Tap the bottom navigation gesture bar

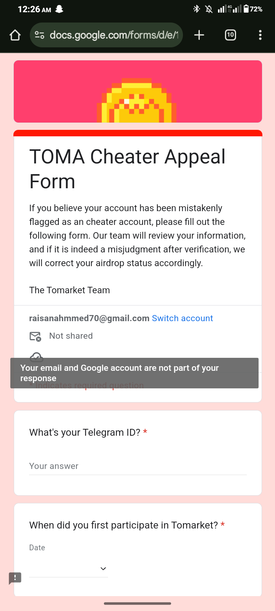pos(137,604)
